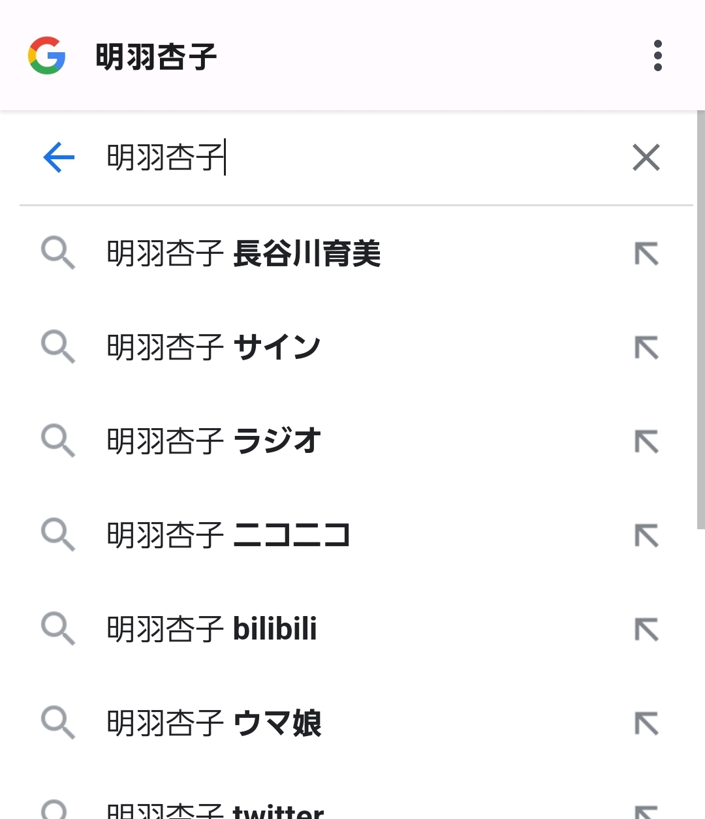Tap the Google logo icon
Screen dimensions: 705x819
pyautogui.click(x=46, y=55)
